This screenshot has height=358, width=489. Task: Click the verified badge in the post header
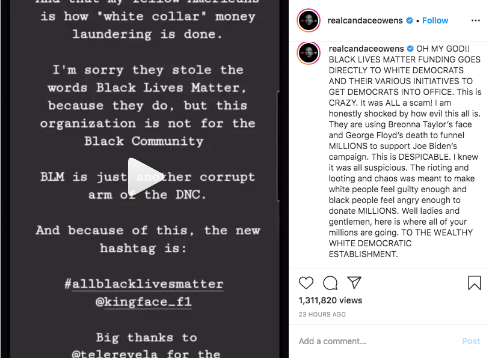(x=410, y=20)
